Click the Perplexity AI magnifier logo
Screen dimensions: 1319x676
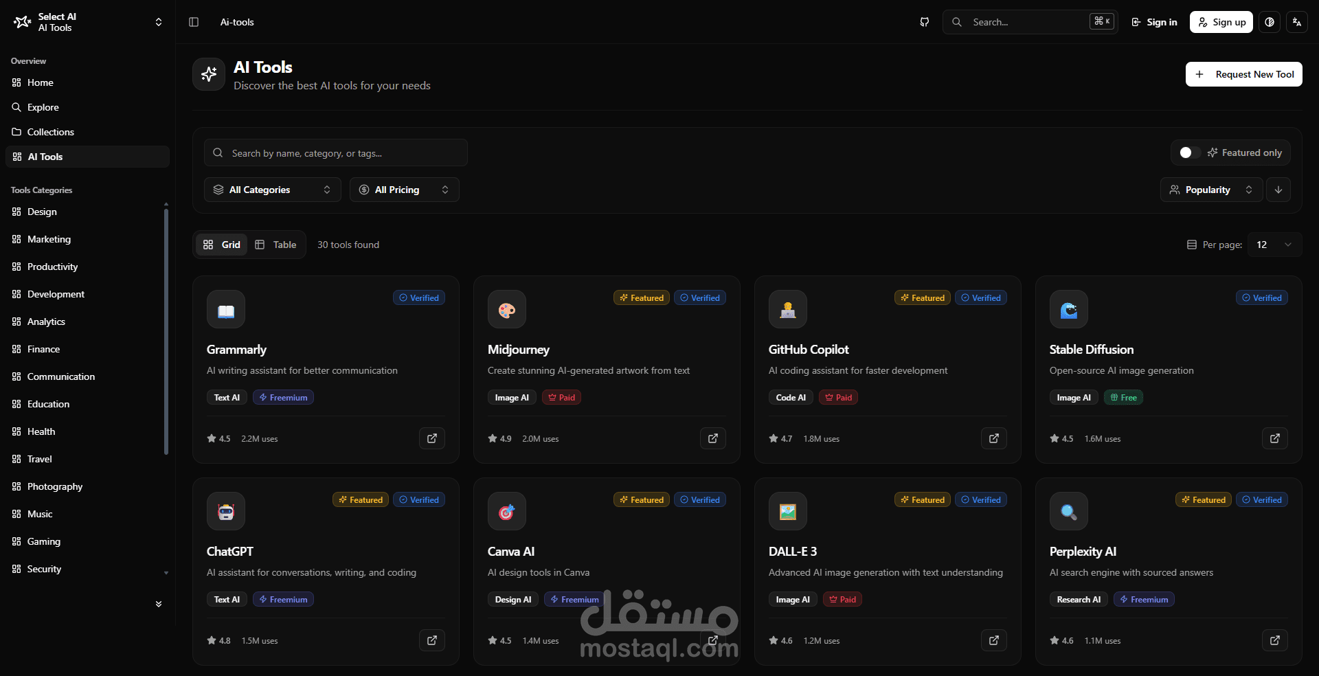pos(1069,511)
